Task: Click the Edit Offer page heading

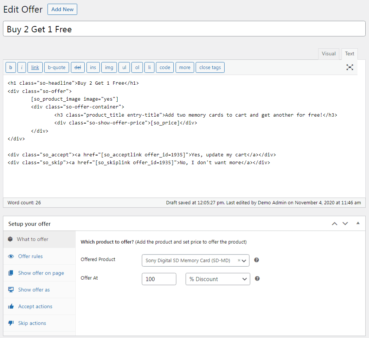Action: pyautogui.click(x=23, y=9)
